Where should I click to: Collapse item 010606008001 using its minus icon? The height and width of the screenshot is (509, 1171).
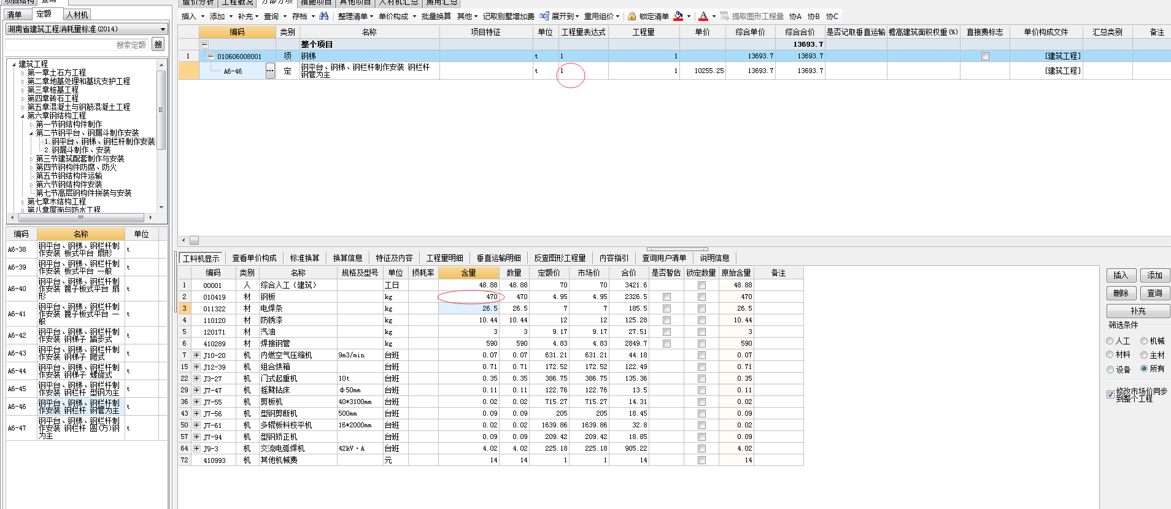click(211, 56)
